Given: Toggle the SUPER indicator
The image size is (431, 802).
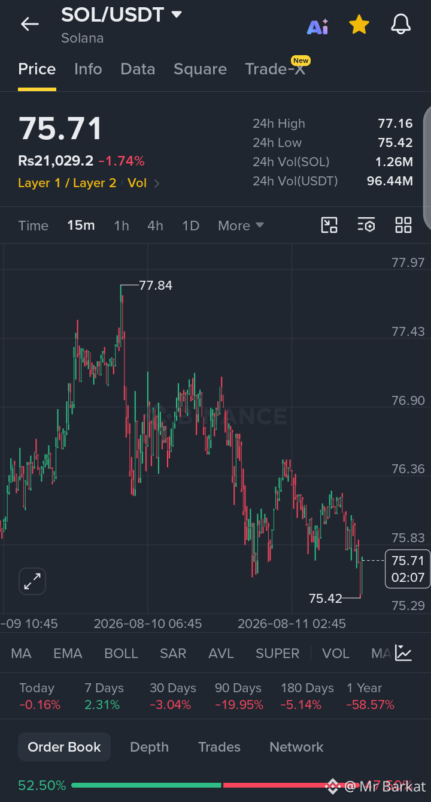Looking at the screenshot, I should (277, 653).
